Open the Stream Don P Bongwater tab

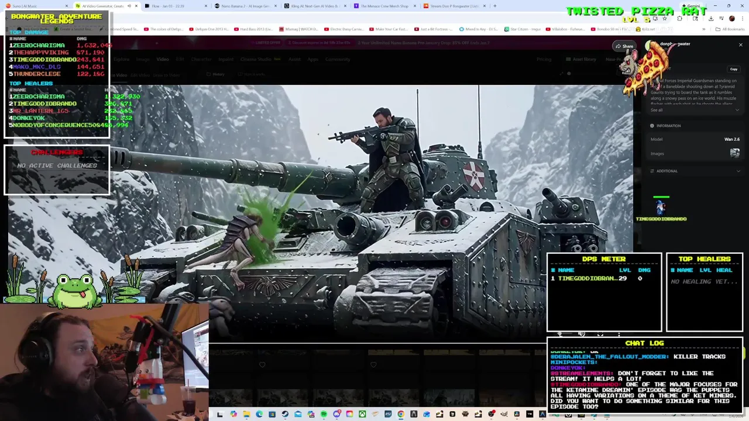pos(454,6)
